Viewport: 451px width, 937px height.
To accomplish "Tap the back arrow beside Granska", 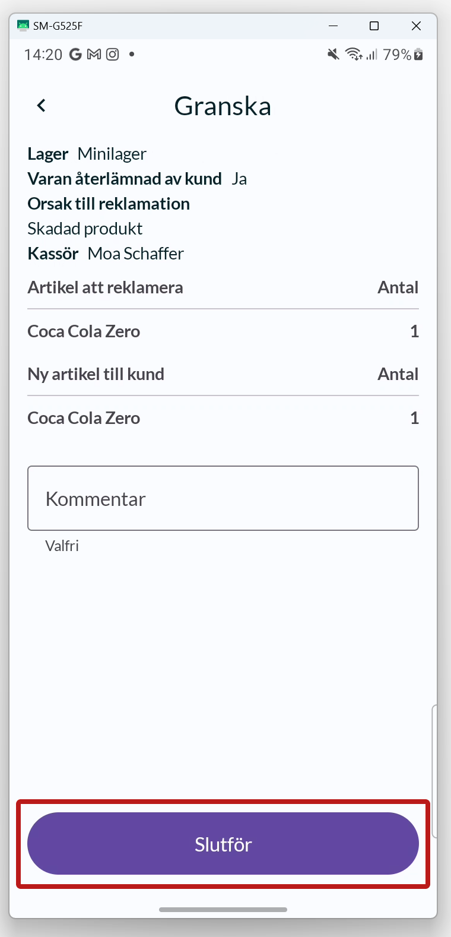I will click(x=41, y=106).
